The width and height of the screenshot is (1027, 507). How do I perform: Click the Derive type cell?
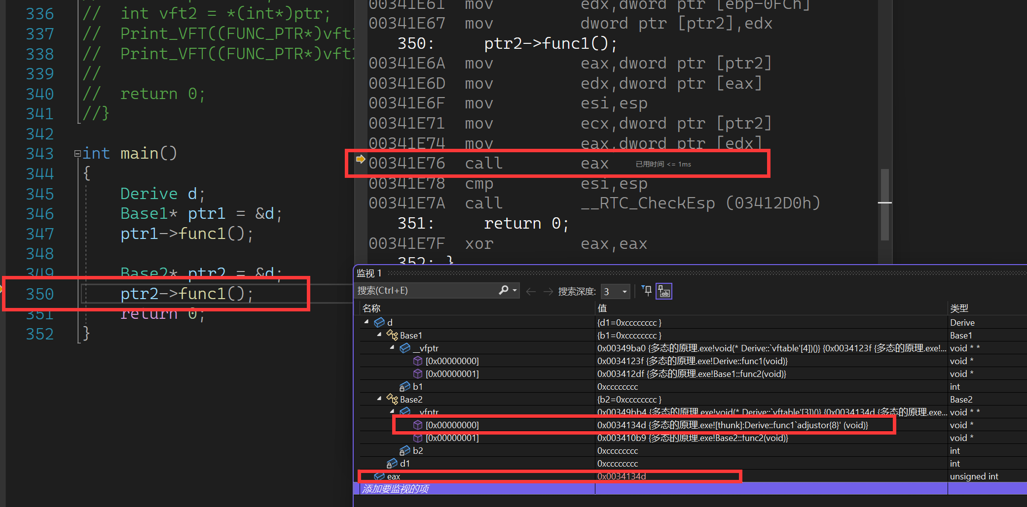[x=962, y=322]
